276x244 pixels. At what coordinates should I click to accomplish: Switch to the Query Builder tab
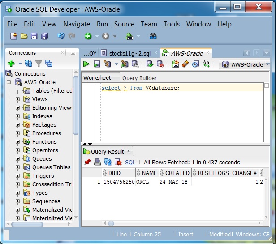pyautogui.click(x=139, y=78)
